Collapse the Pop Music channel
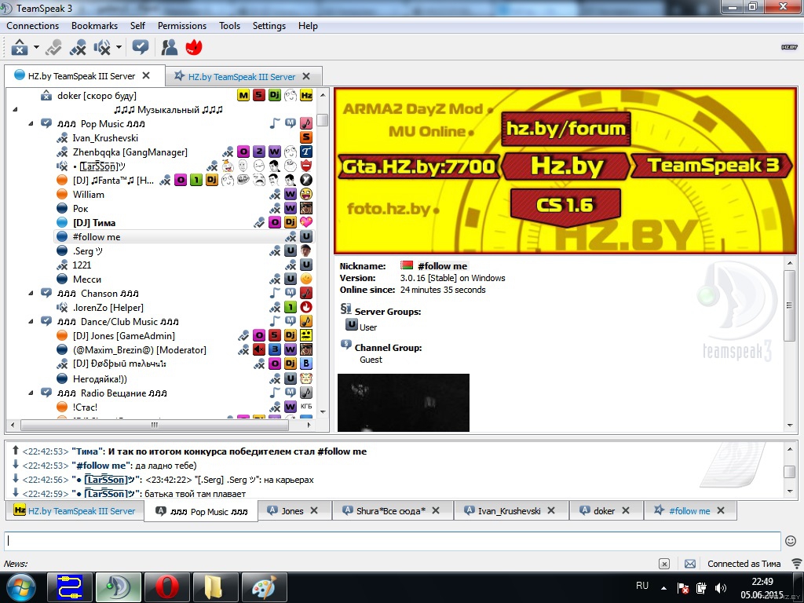Image resolution: width=804 pixels, height=603 pixels. (x=31, y=123)
